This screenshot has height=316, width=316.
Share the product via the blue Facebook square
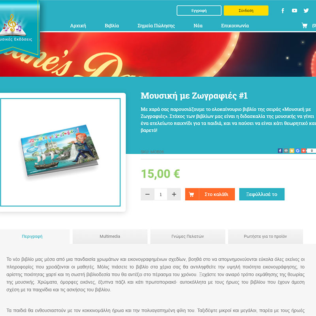280,151
